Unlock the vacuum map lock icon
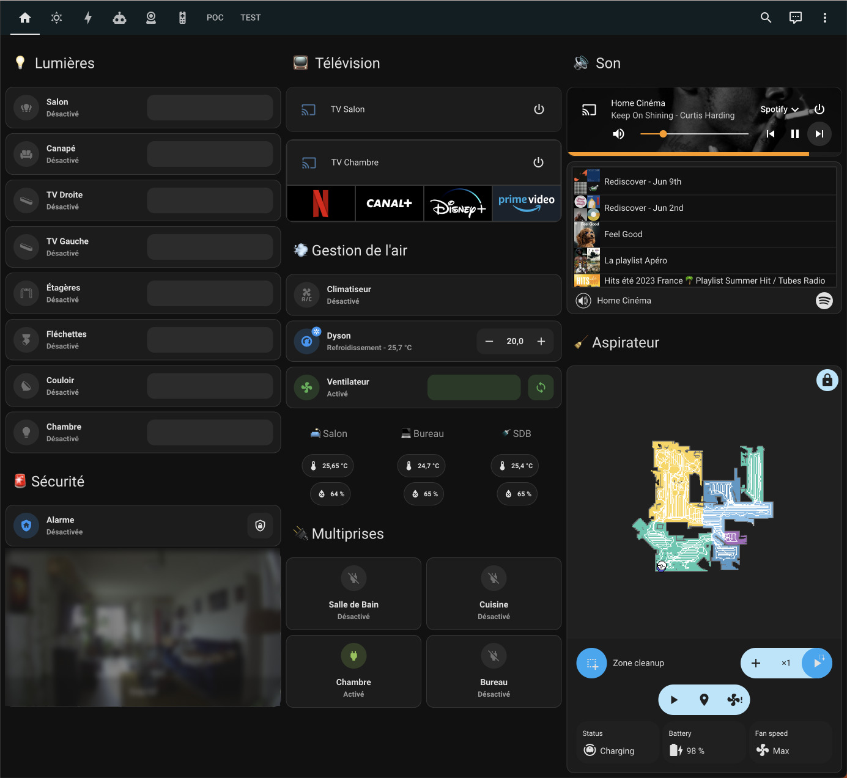 (x=827, y=380)
